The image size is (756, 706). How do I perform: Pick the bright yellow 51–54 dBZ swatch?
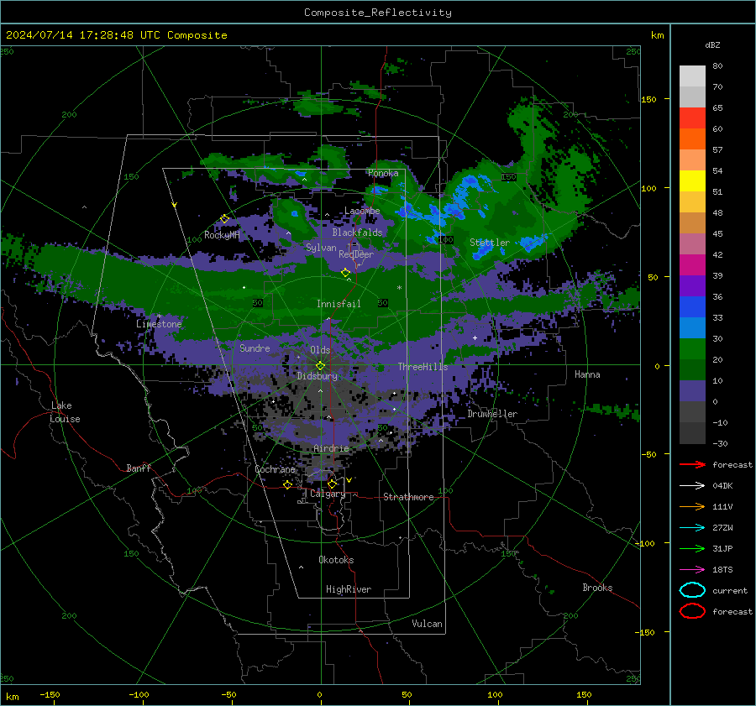[x=692, y=181]
